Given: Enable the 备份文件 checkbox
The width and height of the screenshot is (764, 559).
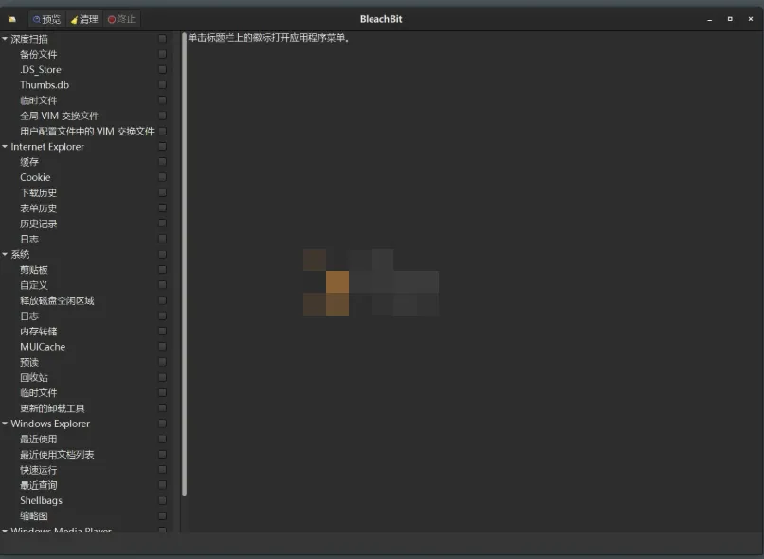Looking at the screenshot, I should pos(163,54).
